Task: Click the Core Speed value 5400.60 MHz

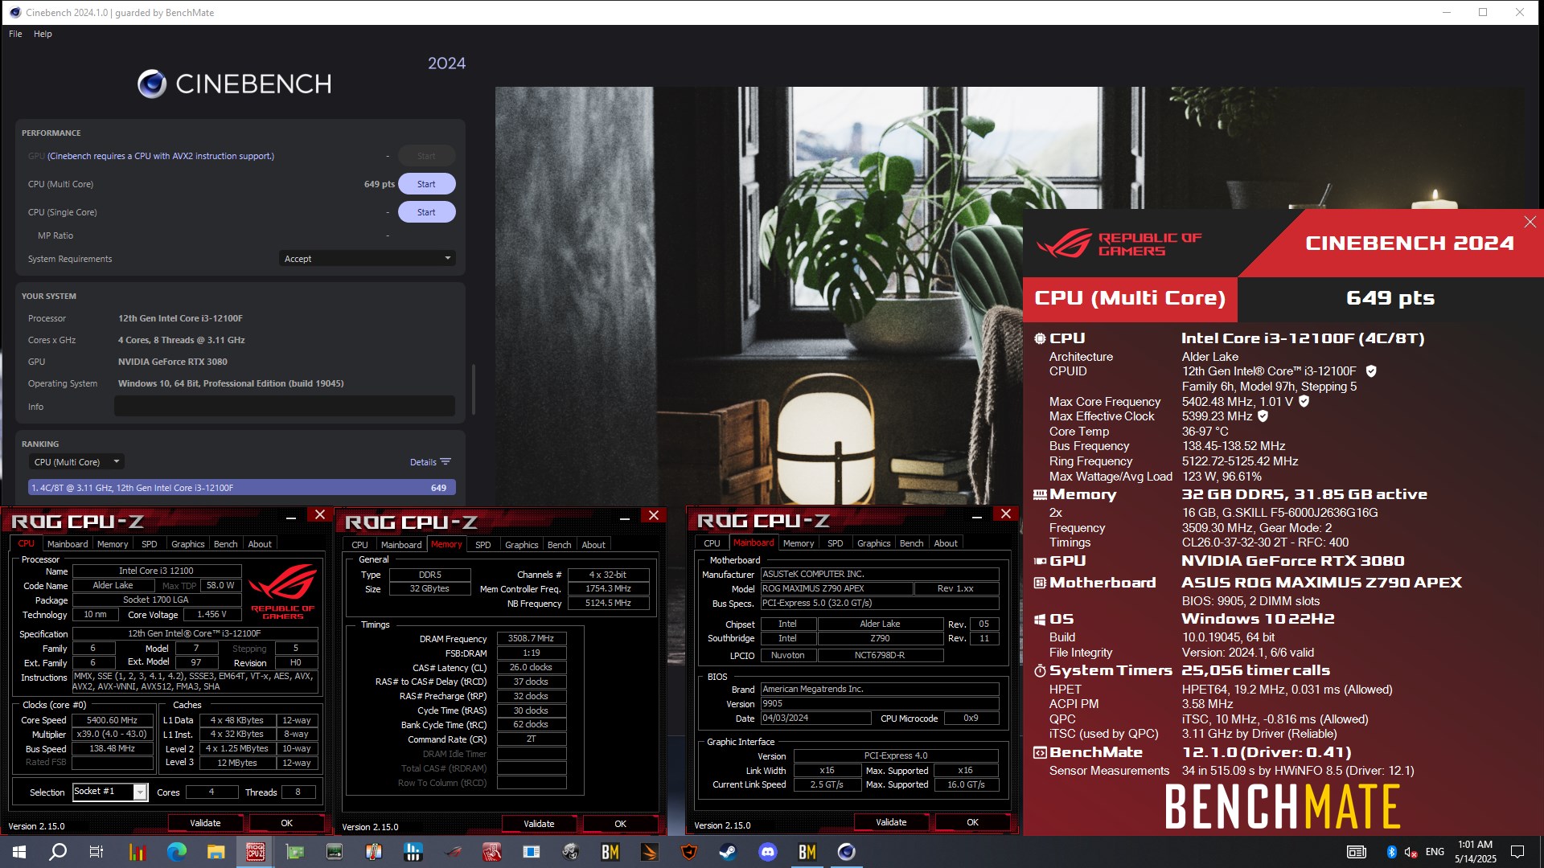Action: point(112,720)
